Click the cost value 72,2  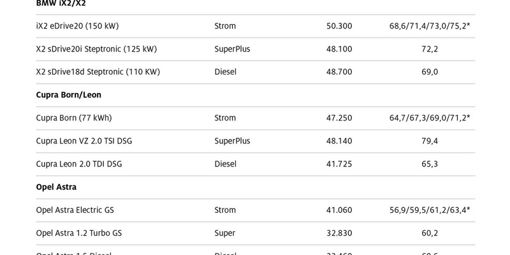[x=430, y=49]
